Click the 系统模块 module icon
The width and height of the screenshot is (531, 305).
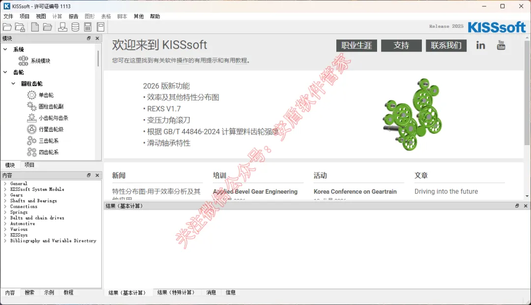click(x=24, y=61)
